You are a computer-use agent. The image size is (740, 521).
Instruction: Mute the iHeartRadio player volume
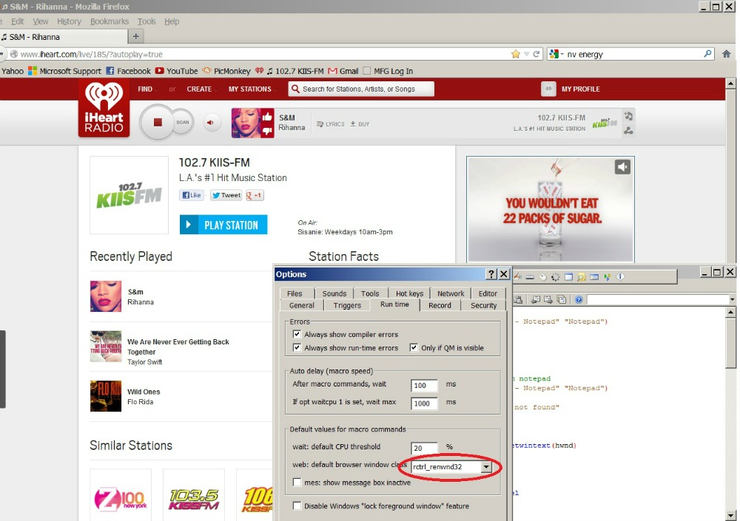(212, 123)
